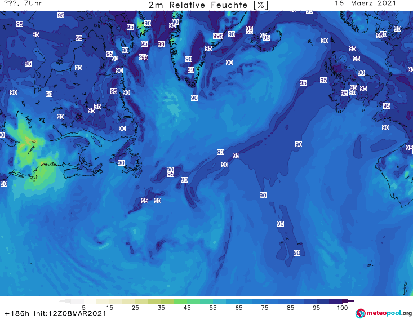Click the '+186h' forecast hour text

17,313
